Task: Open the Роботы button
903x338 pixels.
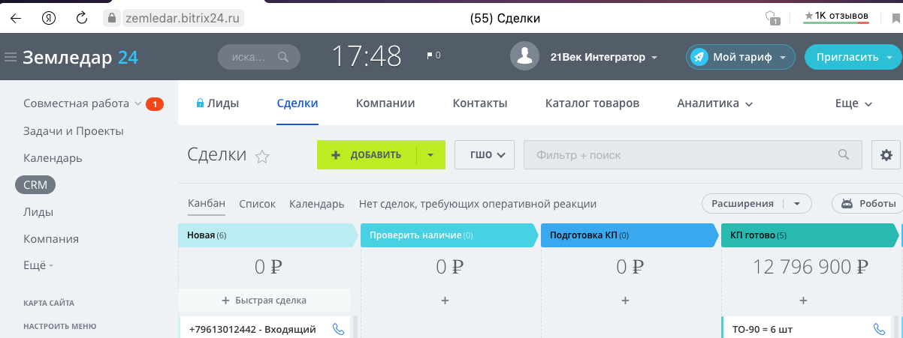Action: point(868,204)
